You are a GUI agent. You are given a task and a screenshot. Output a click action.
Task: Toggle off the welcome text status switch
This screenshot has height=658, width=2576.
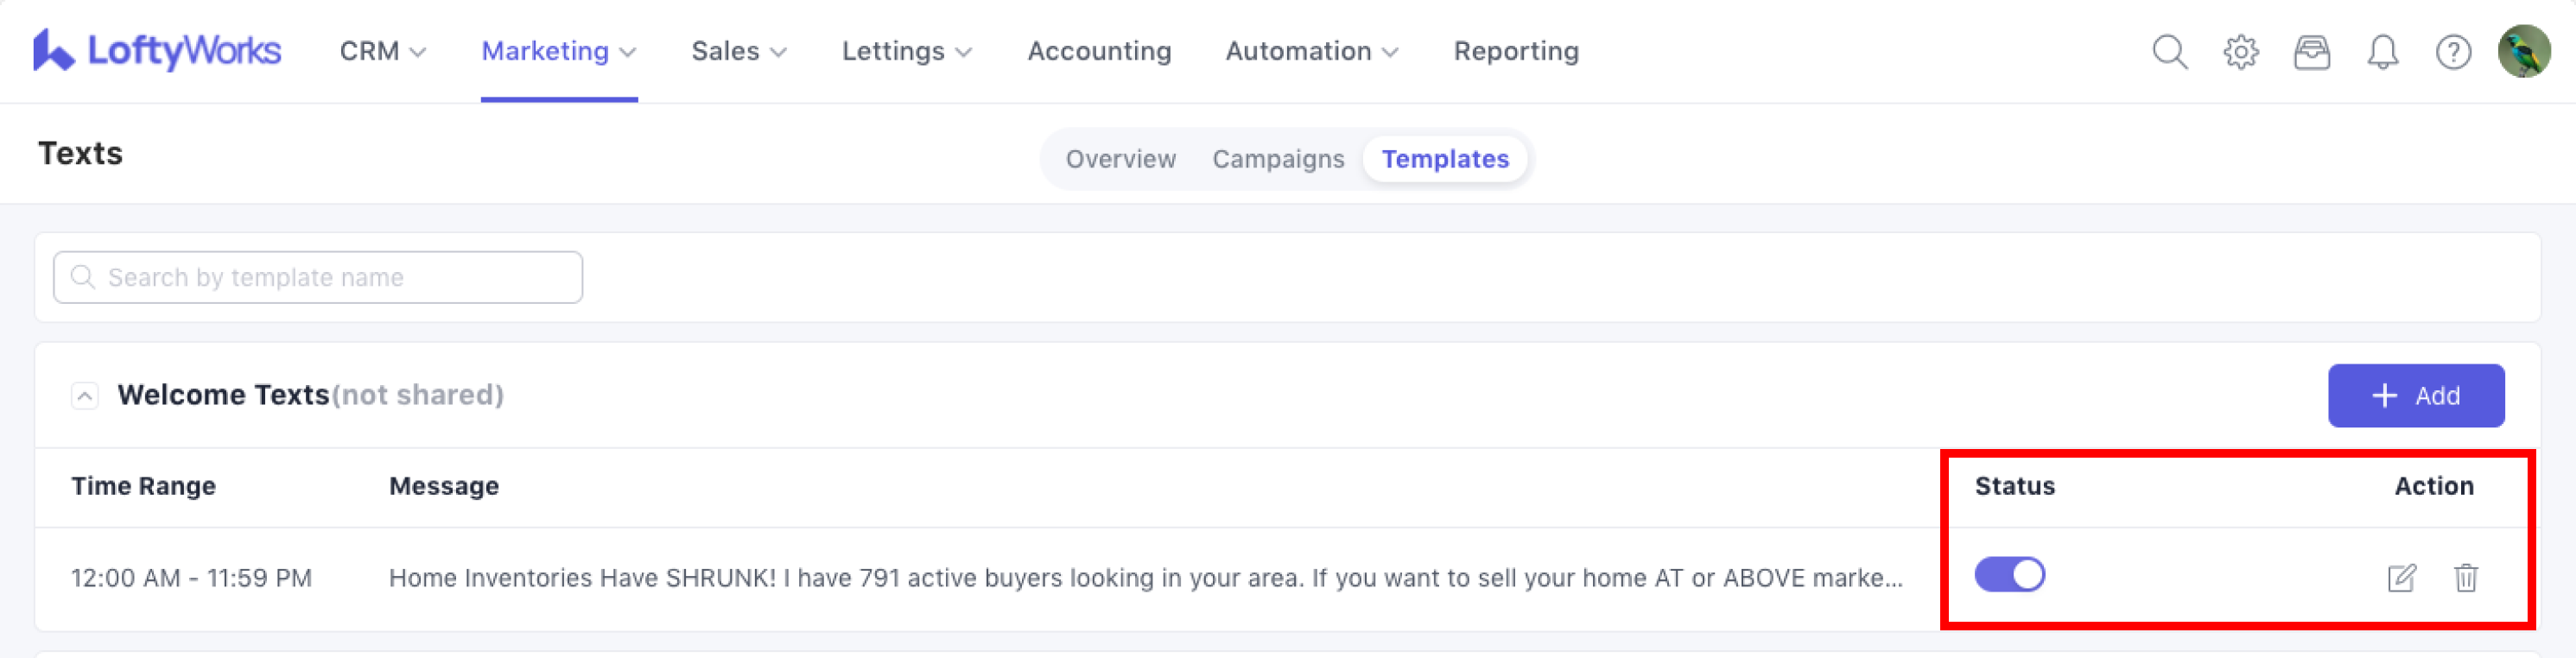coord(2009,575)
